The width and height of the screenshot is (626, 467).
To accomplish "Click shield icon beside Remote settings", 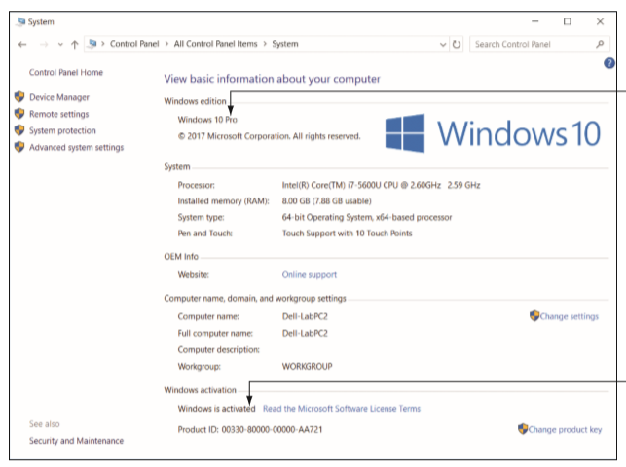I will pyautogui.click(x=19, y=113).
